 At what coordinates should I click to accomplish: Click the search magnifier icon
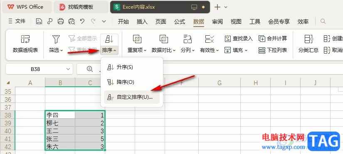coord(323,21)
